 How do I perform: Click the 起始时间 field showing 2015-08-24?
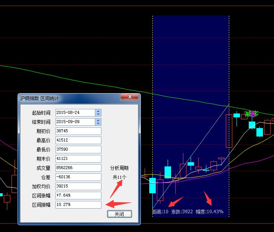coord(75,113)
